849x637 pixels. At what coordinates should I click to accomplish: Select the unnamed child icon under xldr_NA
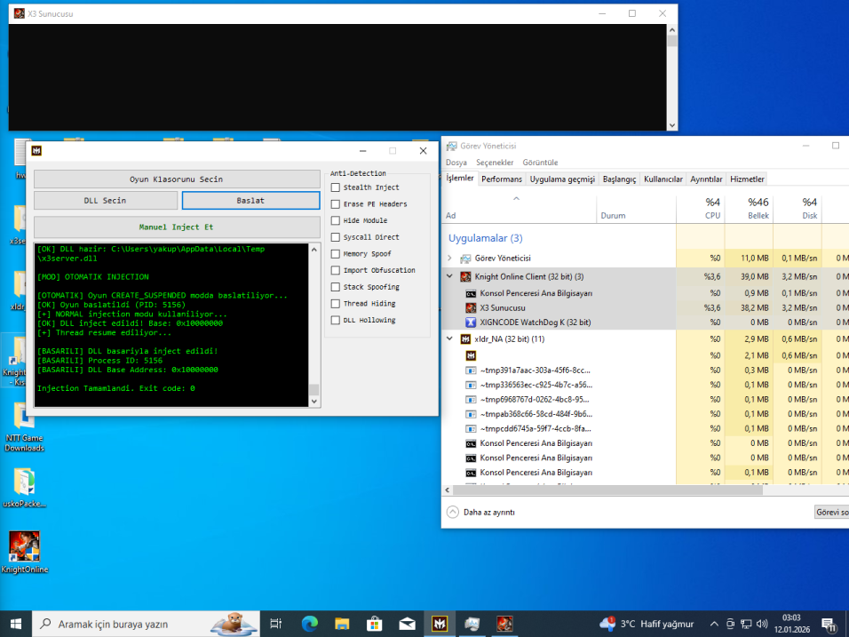[471, 355]
